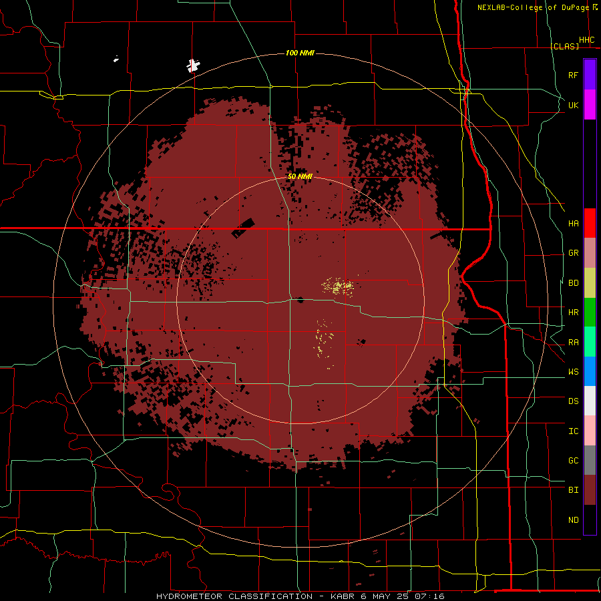Click the RF purple legend swatch
This screenshot has width=601, height=601.
590,75
